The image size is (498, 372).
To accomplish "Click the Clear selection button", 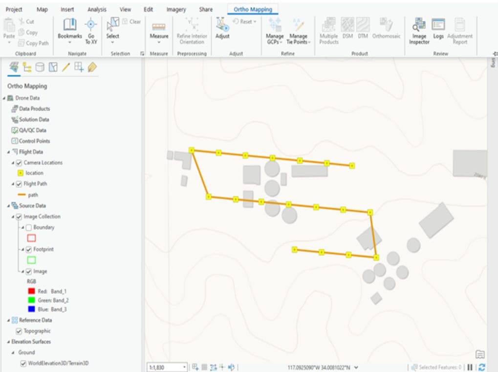I will tap(131, 22).
